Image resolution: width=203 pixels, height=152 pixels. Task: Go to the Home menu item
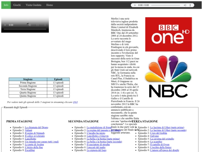(50, 5)
